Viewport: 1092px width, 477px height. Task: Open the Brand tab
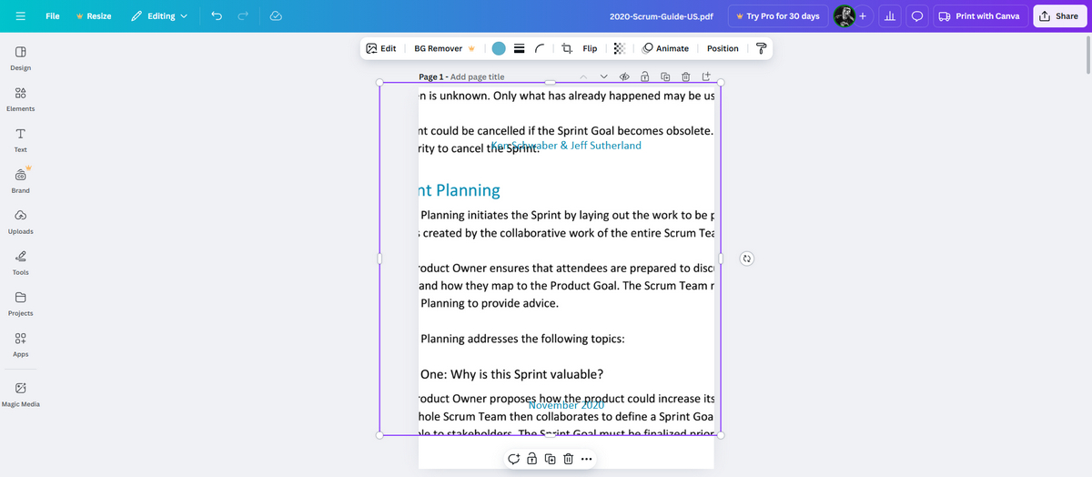point(20,180)
